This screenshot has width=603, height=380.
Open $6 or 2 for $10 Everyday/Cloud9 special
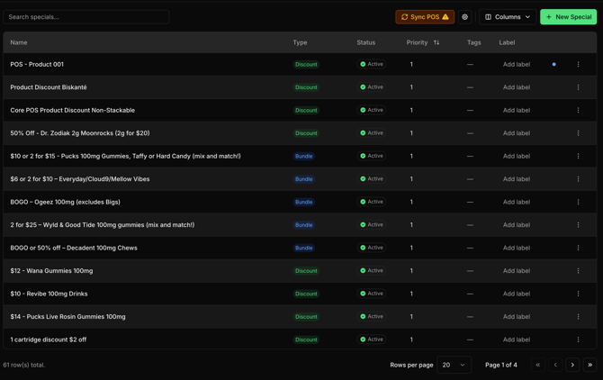tap(80, 179)
